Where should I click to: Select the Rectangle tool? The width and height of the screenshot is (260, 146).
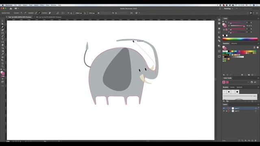coord(2,33)
